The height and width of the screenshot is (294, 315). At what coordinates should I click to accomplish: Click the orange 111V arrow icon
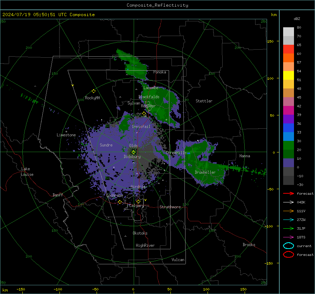coord(288,211)
